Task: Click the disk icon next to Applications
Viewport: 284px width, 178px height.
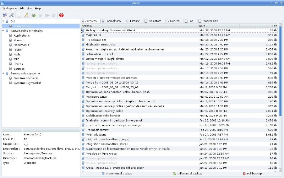Action: [11, 36]
